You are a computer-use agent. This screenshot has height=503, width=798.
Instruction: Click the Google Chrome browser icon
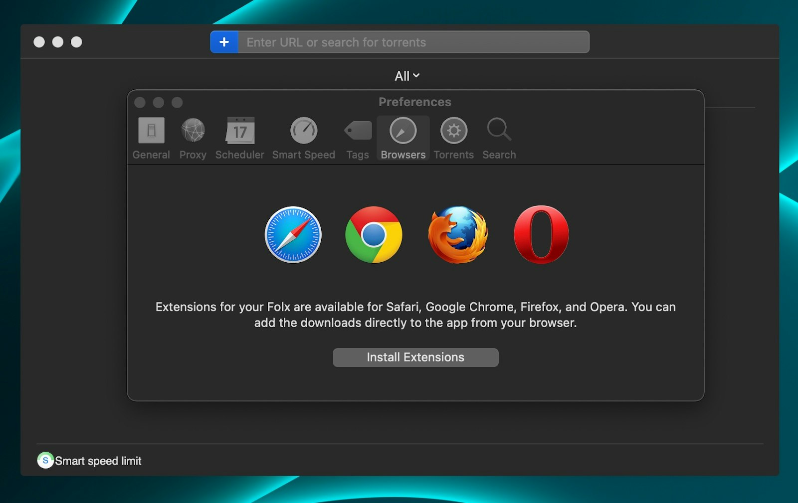[x=374, y=234]
